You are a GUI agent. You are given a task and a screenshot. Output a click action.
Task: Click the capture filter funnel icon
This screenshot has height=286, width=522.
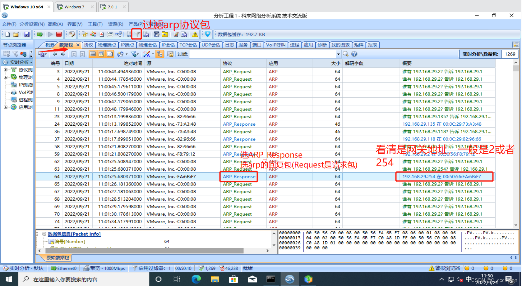point(137,34)
